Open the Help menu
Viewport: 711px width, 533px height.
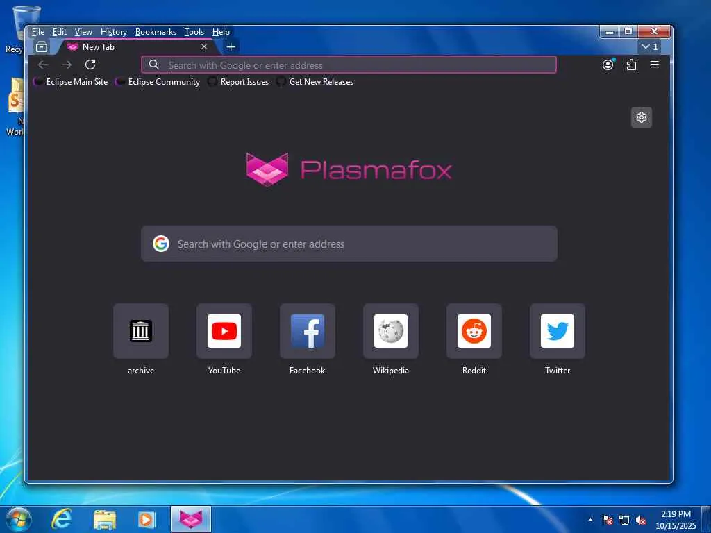tap(221, 32)
